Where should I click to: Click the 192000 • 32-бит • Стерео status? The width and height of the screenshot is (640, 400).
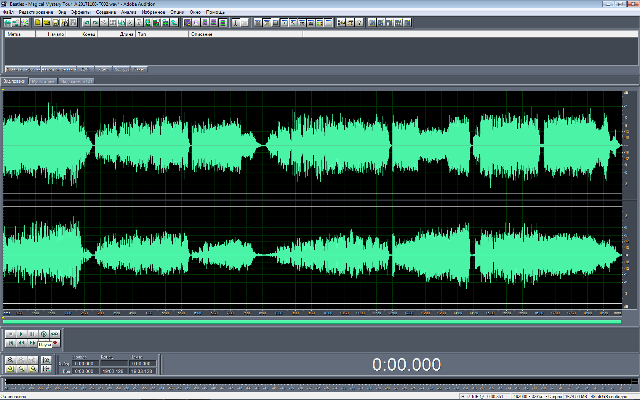click(538, 397)
